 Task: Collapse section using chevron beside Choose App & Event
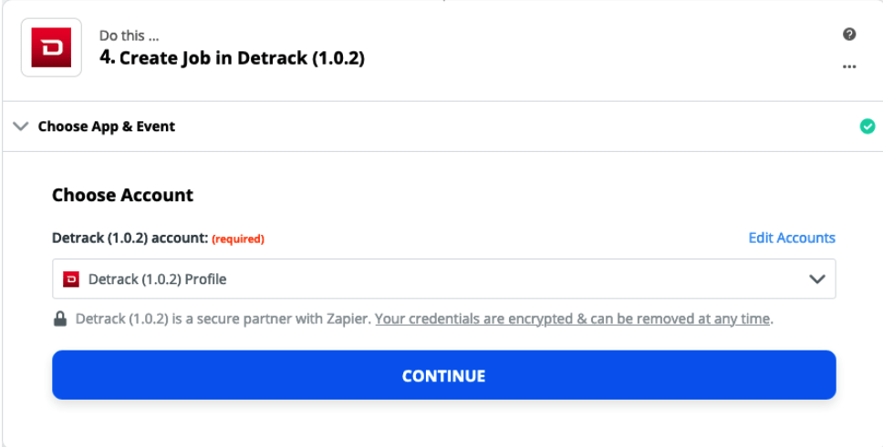[x=21, y=127]
